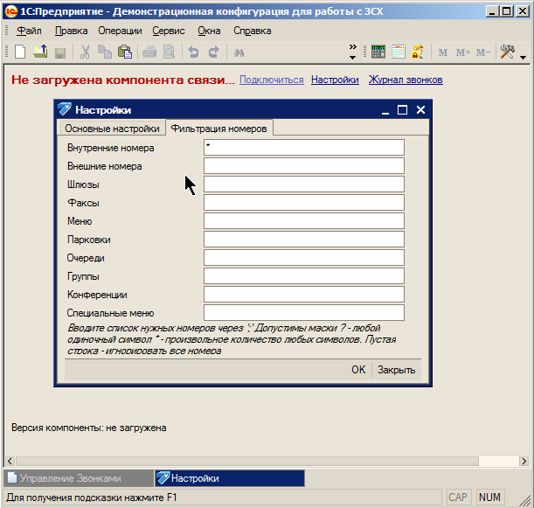Click the Paste clipboard icon
Viewport: 534px width, 508px height.
pyautogui.click(x=124, y=52)
